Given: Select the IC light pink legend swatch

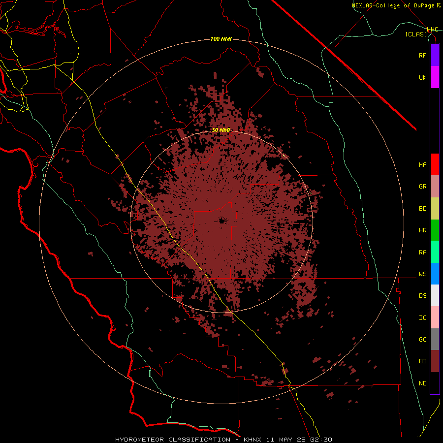Looking at the screenshot, I should pyautogui.click(x=435, y=317).
